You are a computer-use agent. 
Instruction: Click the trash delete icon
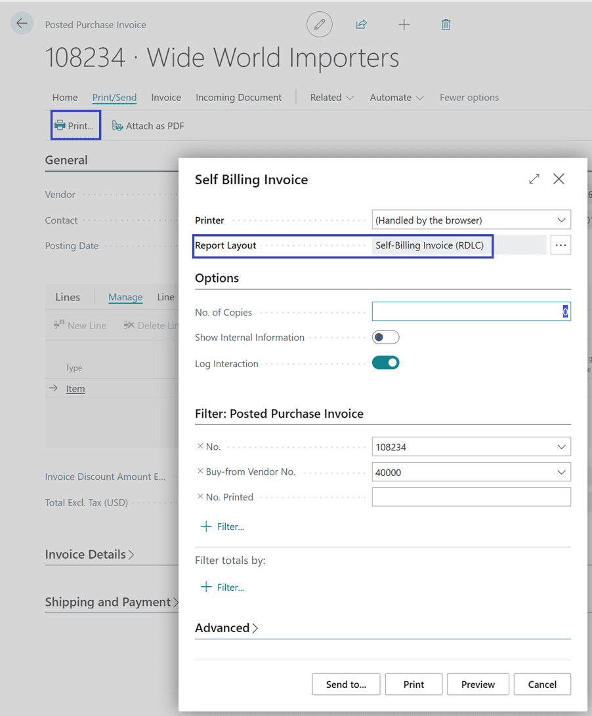tap(446, 25)
